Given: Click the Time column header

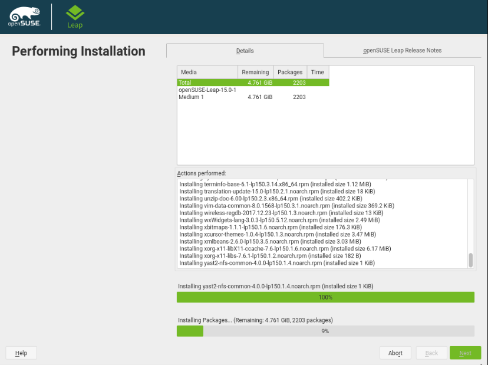Looking at the screenshot, I should click(x=318, y=73).
